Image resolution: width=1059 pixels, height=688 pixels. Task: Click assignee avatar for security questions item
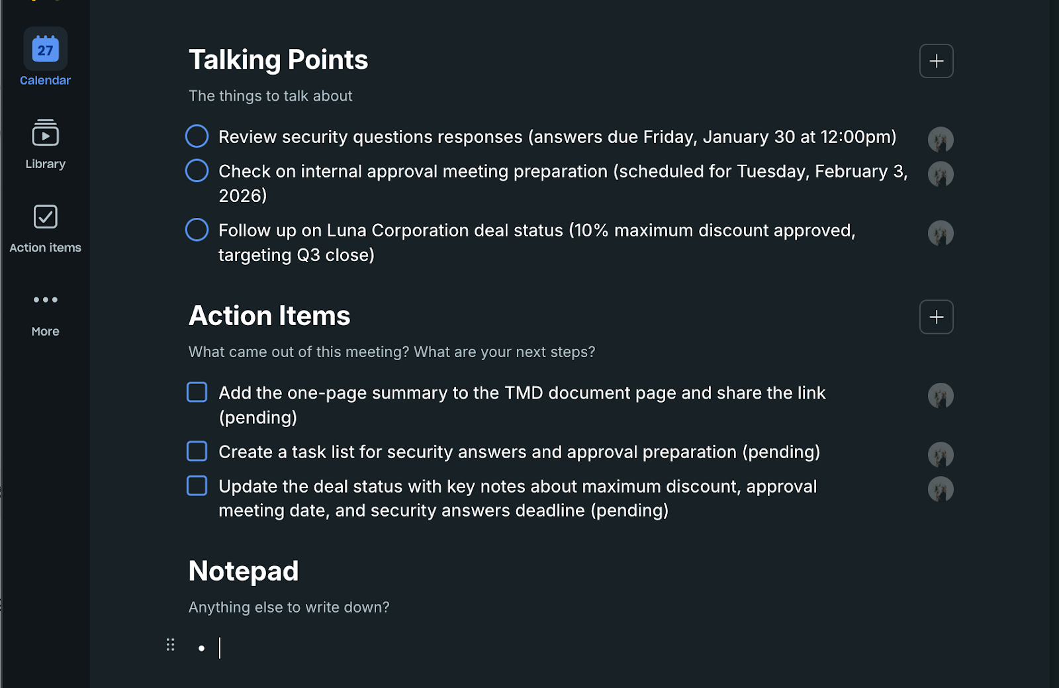(x=940, y=140)
